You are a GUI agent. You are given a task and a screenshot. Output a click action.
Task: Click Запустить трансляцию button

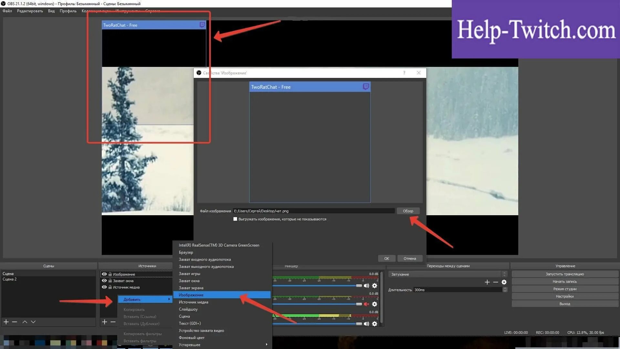[x=564, y=274]
